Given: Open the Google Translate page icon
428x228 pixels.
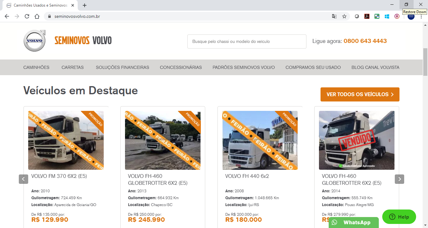Looking at the screenshot, I should tap(334, 16).
